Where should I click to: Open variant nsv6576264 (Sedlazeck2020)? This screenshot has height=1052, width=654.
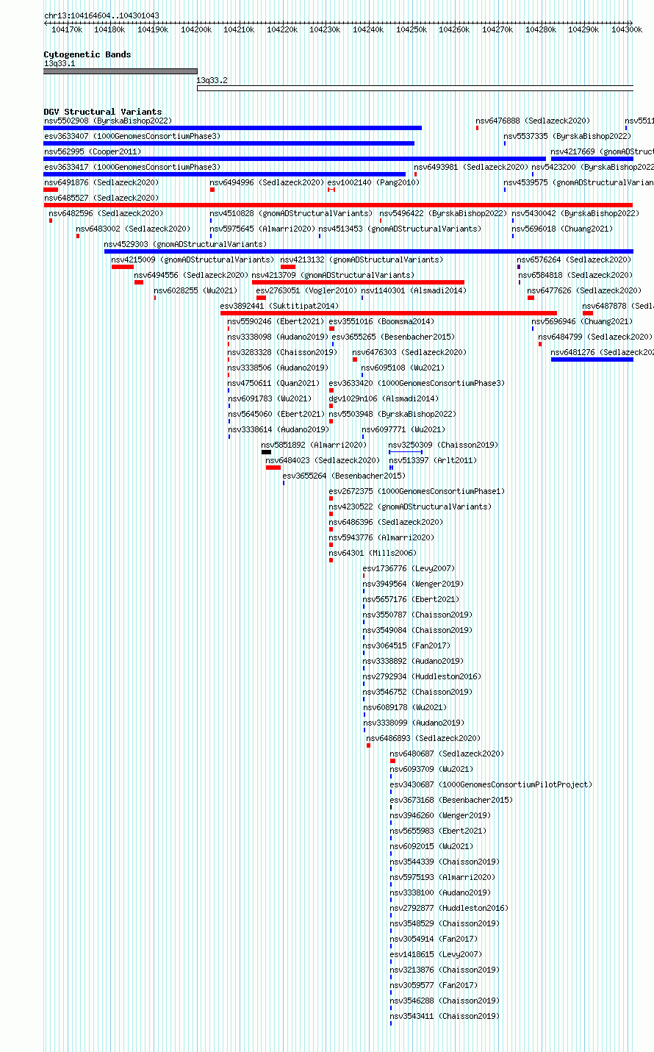(x=519, y=267)
